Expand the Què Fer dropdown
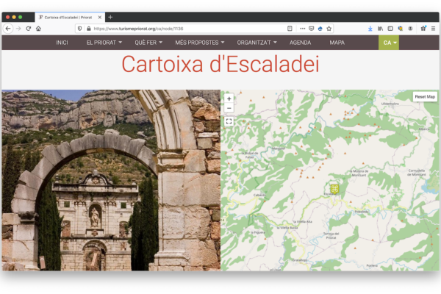 pyautogui.click(x=148, y=43)
